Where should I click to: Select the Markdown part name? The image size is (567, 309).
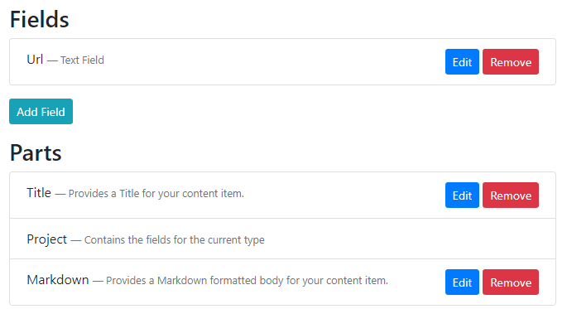[x=58, y=280]
